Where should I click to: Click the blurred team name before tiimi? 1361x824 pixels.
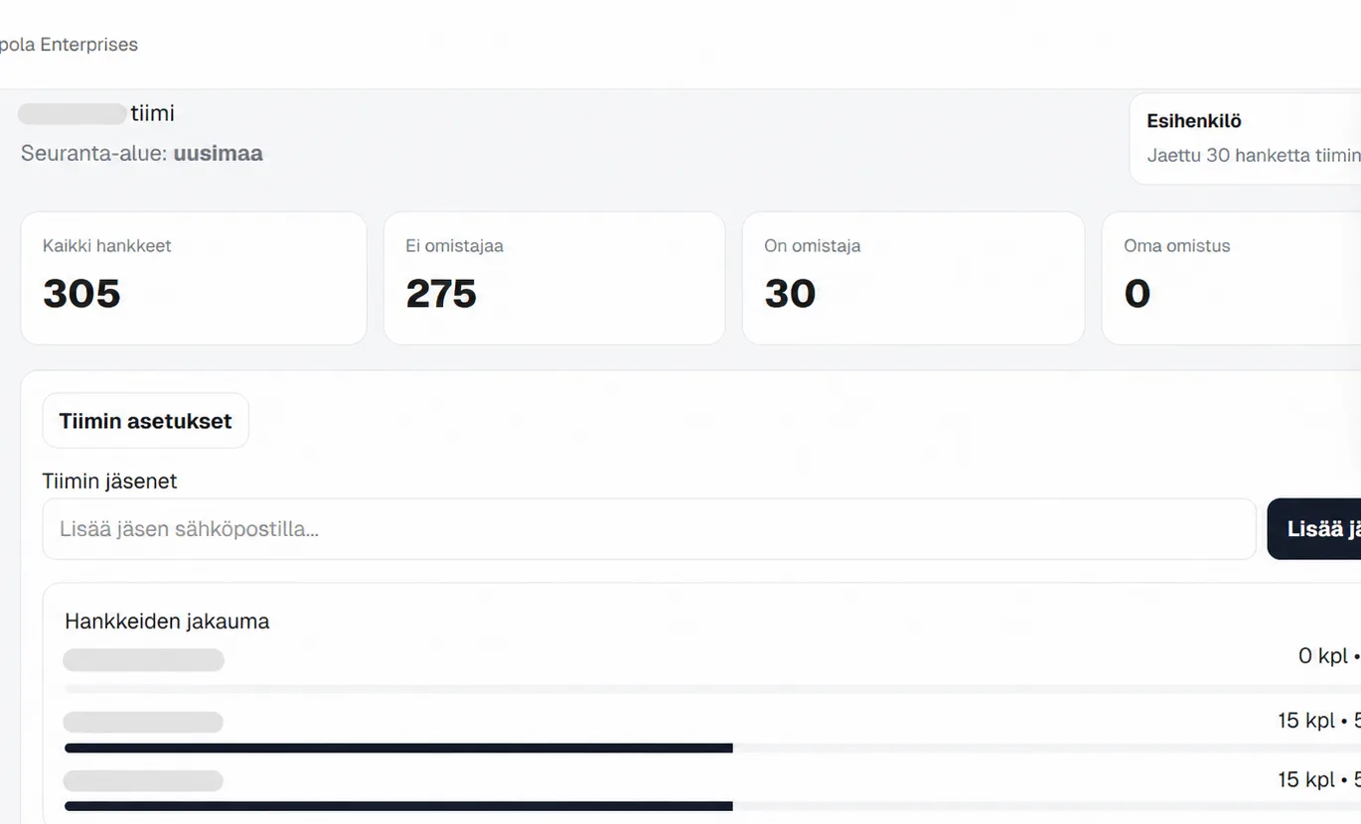pyautogui.click(x=73, y=113)
